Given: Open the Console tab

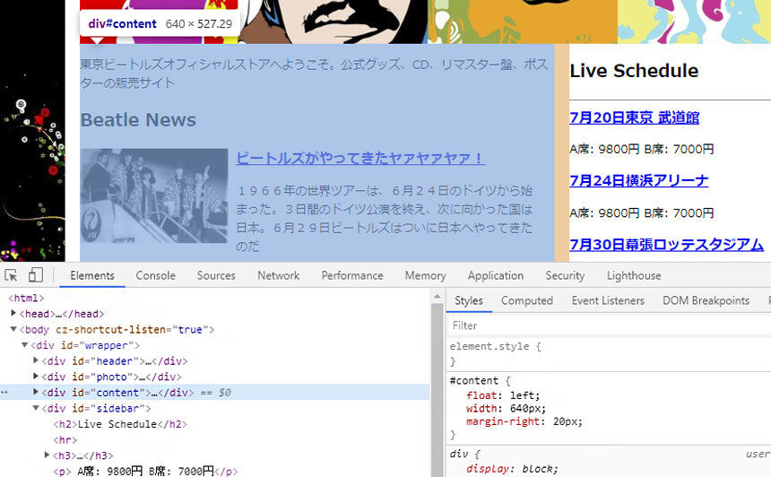Looking at the screenshot, I should click(x=155, y=275).
